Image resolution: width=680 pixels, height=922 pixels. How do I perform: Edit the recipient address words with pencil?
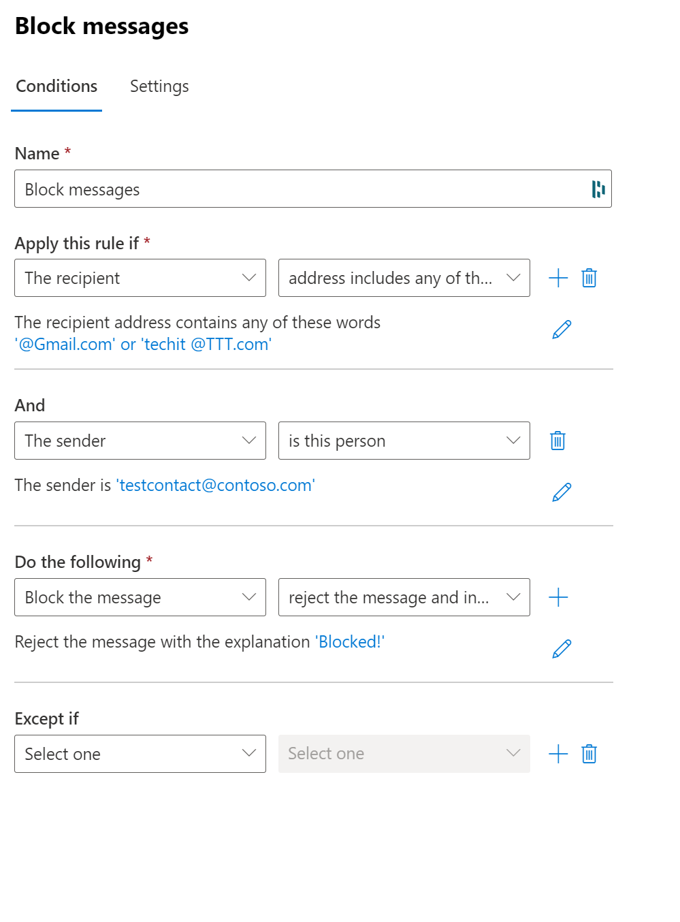tap(562, 330)
